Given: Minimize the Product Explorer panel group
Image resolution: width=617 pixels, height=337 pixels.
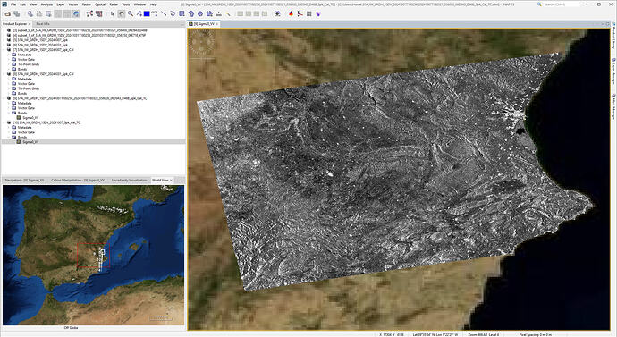Looking at the screenshot, I should 182,24.
